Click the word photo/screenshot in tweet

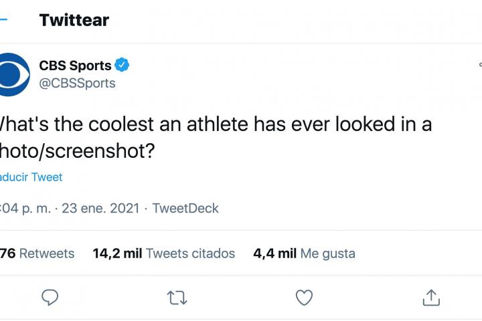(77, 152)
